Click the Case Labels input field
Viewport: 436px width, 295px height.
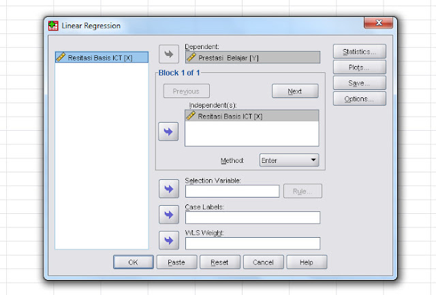click(x=253, y=217)
